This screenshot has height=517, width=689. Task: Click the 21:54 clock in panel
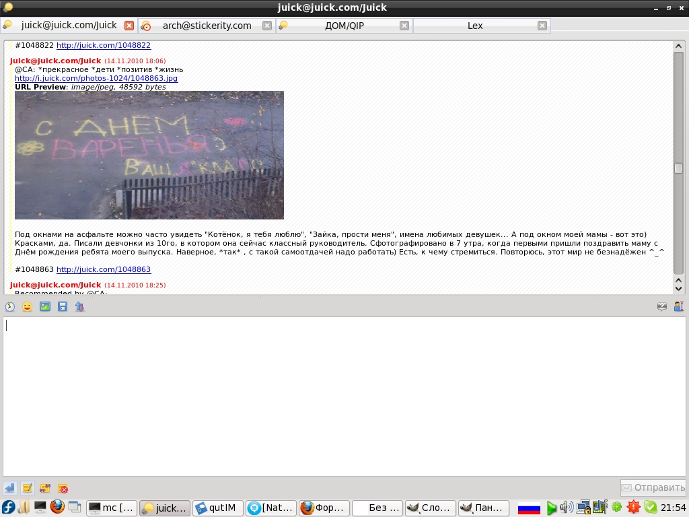(x=673, y=508)
